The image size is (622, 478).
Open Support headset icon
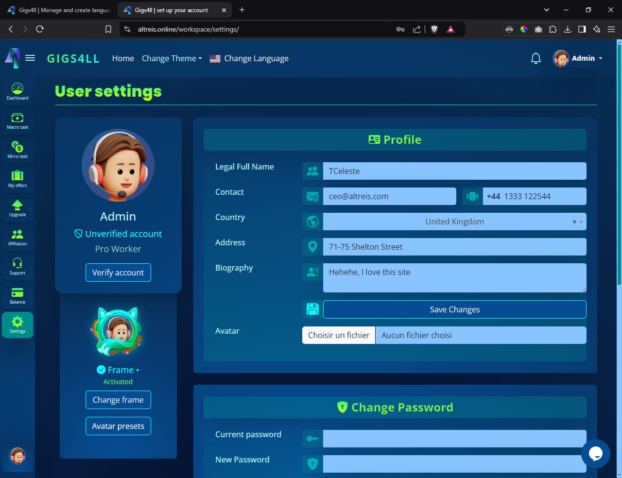pos(17,266)
